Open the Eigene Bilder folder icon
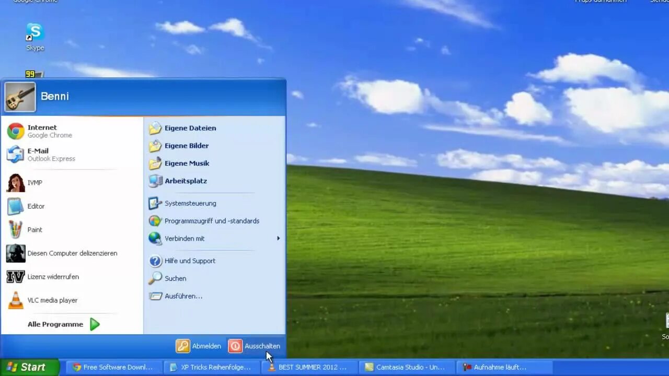The width and height of the screenshot is (669, 376). point(155,146)
